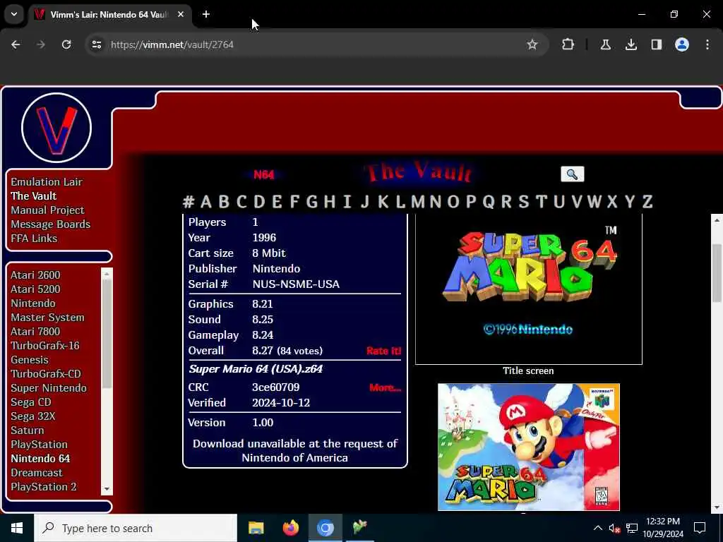Image resolution: width=723 pixels, height=542 pixels.
Task: Browse games starting with letter A
Action: pyautogui.click(x=206, y=202)
